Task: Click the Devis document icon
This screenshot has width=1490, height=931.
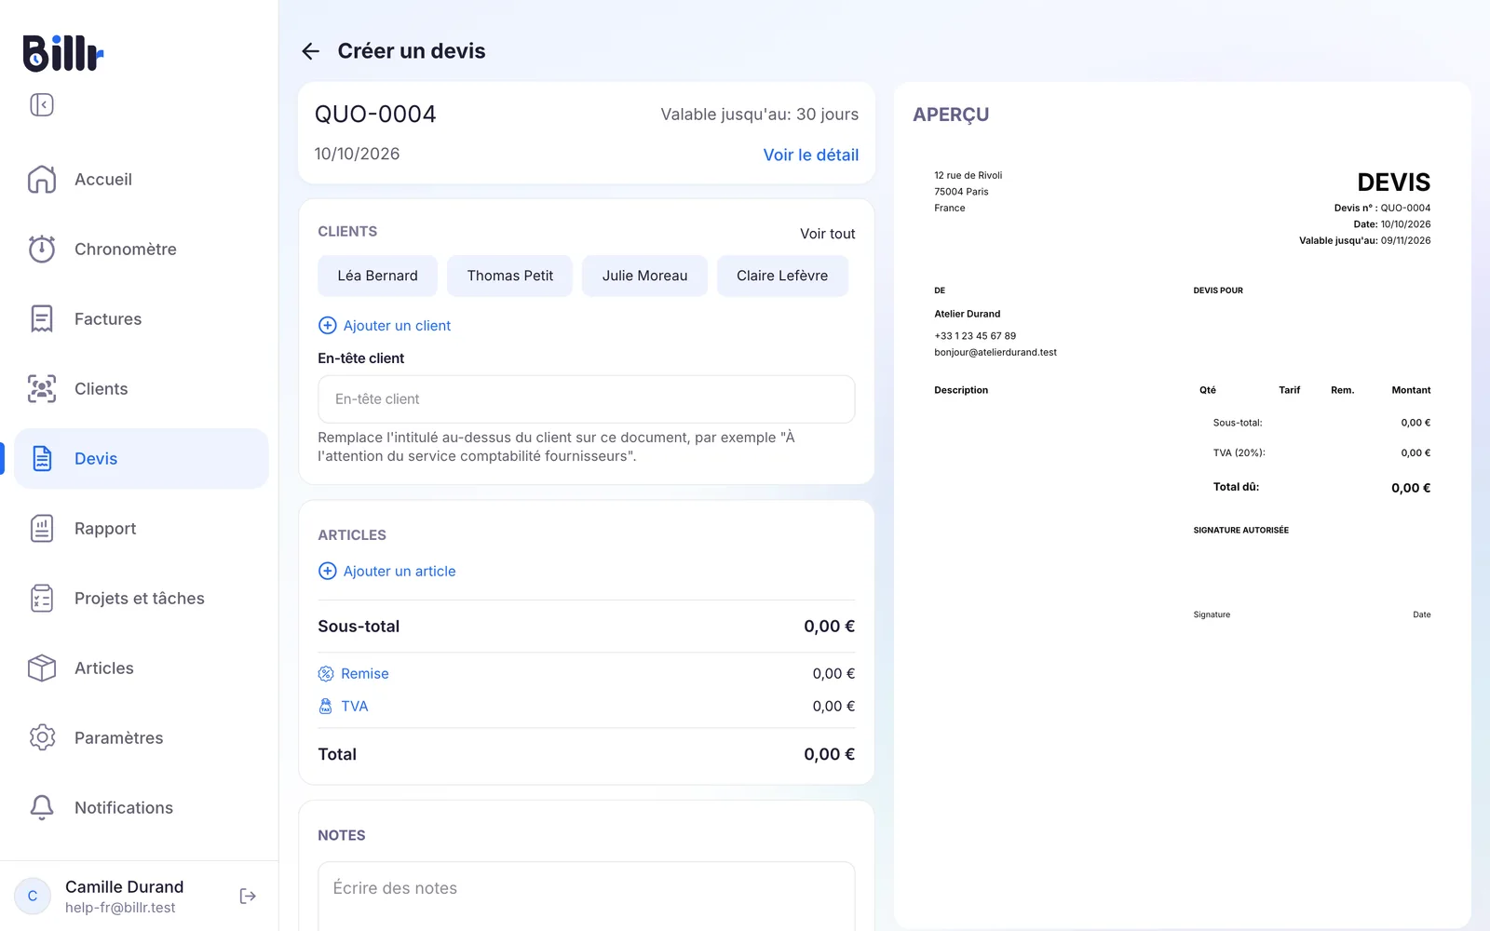Action: point(42,458)
